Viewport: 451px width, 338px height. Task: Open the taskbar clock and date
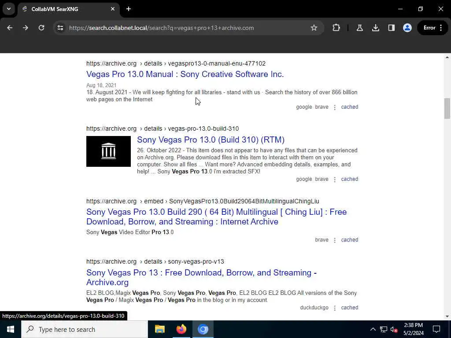(x=413, y=329)
